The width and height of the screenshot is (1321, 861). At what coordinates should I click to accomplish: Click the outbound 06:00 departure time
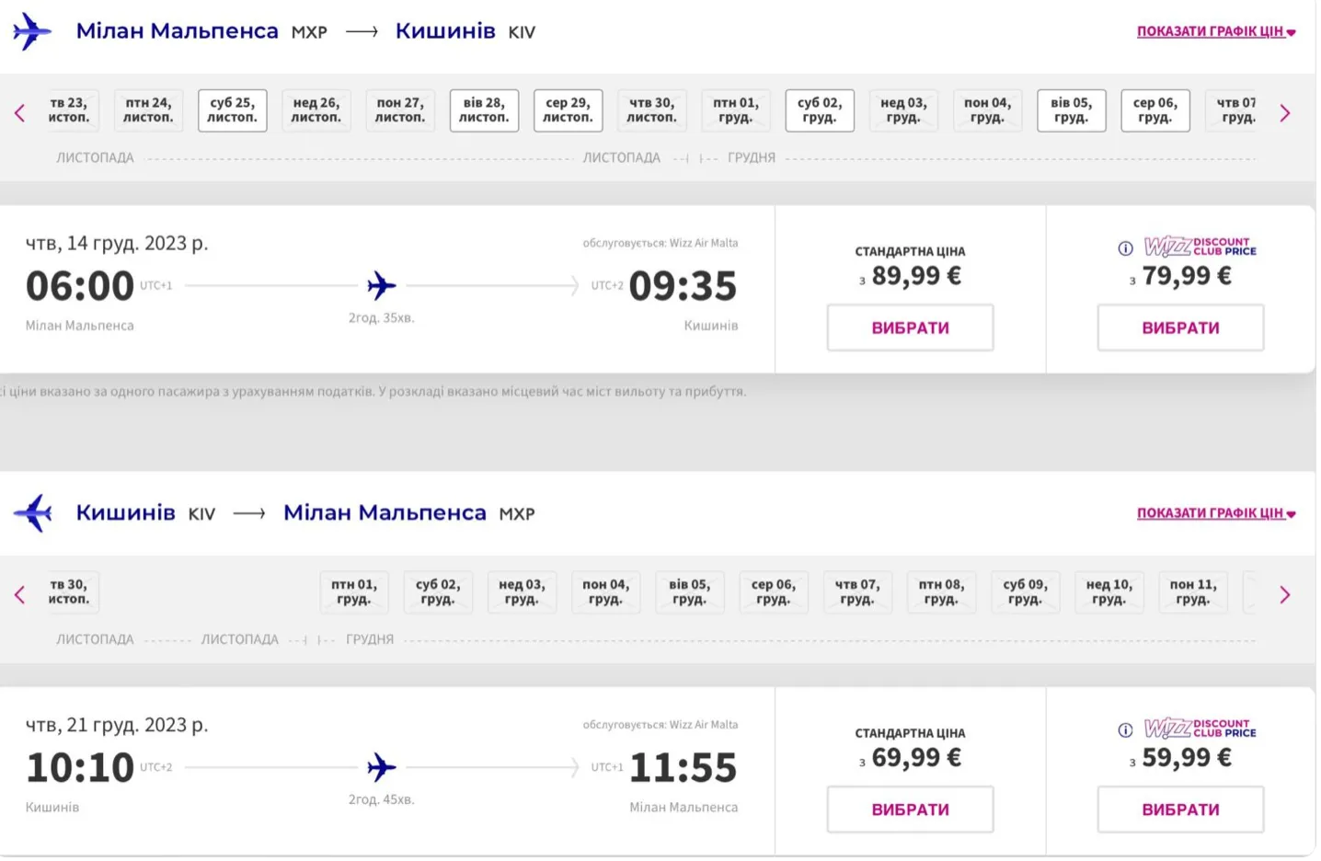[80, 286]
